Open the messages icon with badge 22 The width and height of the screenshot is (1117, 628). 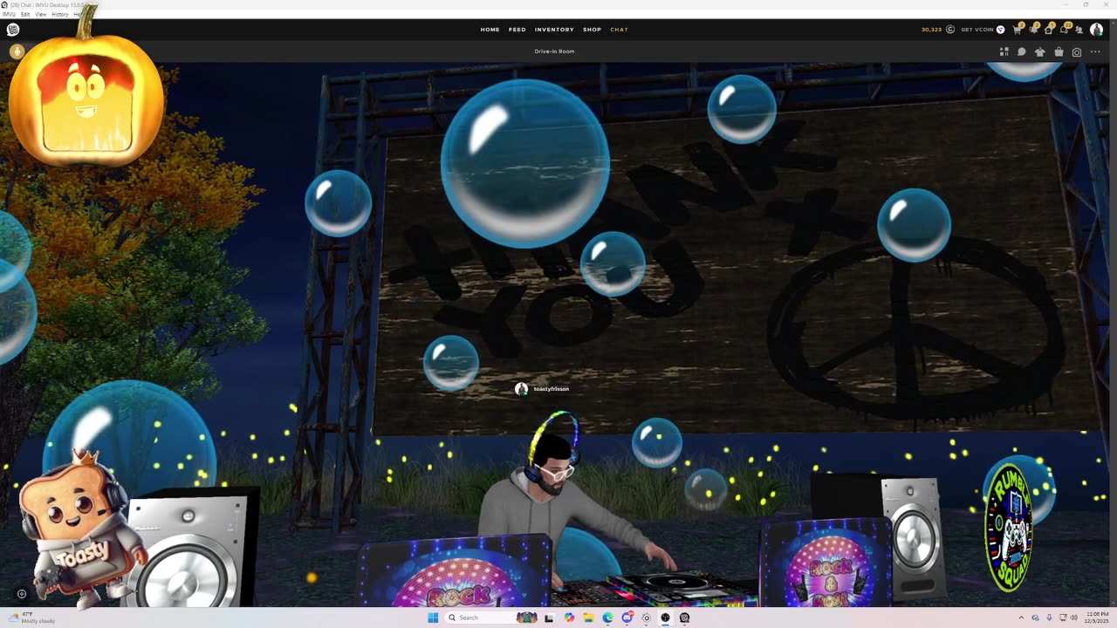click(x=1065, y=30)
